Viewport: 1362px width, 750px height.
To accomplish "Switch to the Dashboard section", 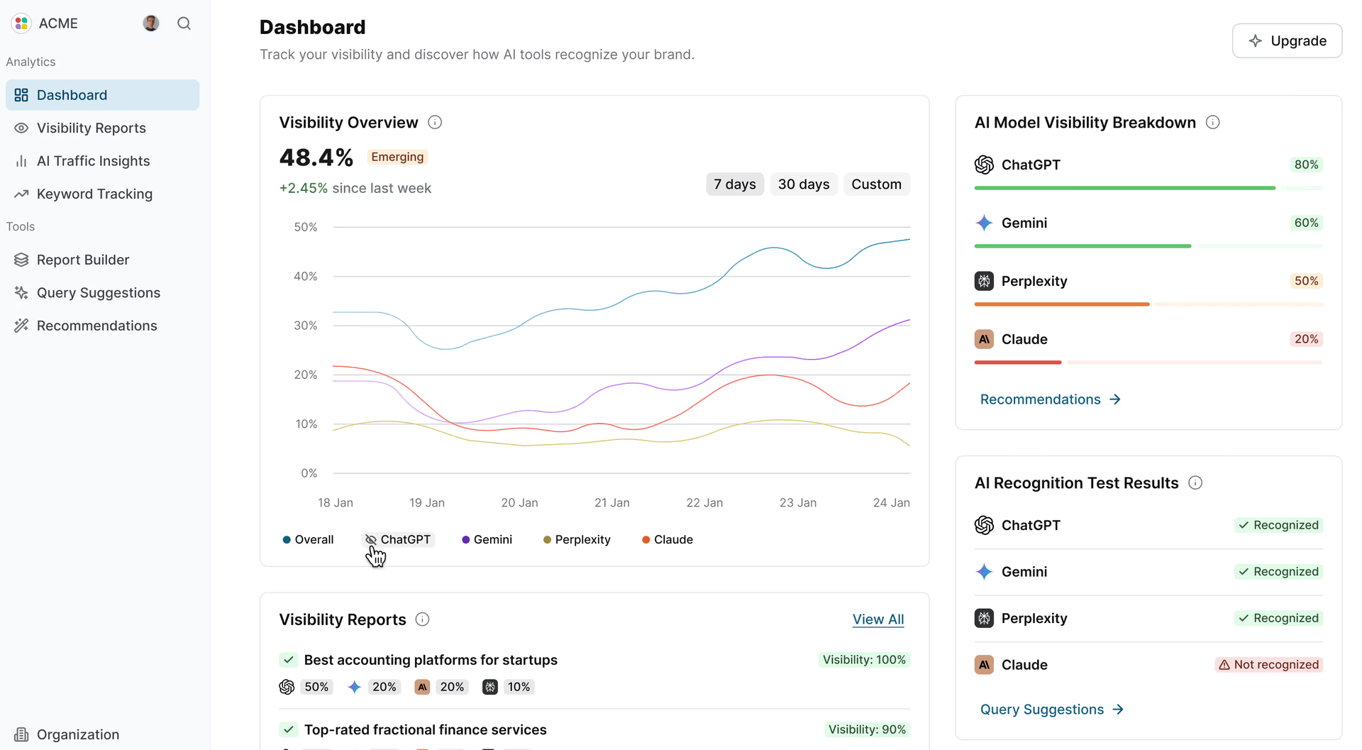I will pos(72,94).
